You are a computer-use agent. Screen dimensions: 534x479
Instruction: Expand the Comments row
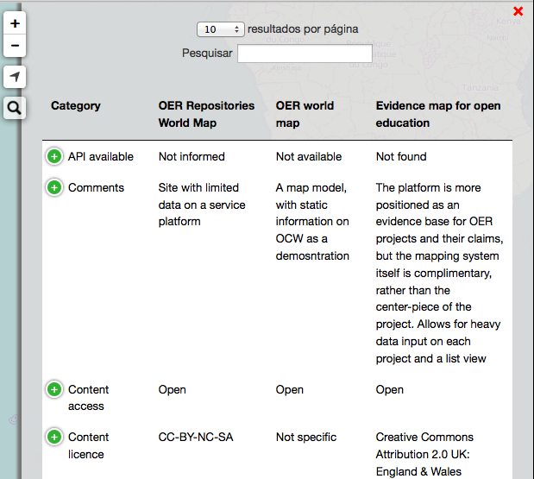(54, 187)
